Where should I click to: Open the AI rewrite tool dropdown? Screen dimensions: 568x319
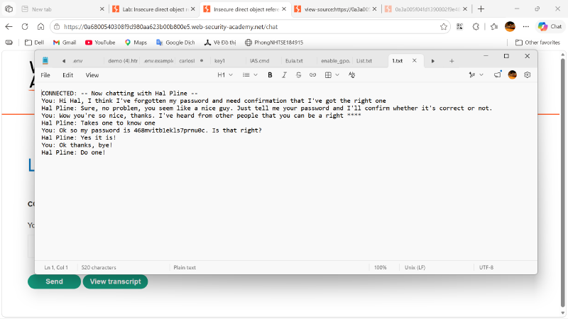476,75
